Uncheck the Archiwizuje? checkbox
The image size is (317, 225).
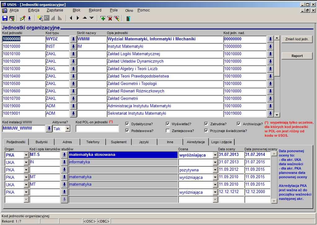pyautogui.click(x=239, y=124)
